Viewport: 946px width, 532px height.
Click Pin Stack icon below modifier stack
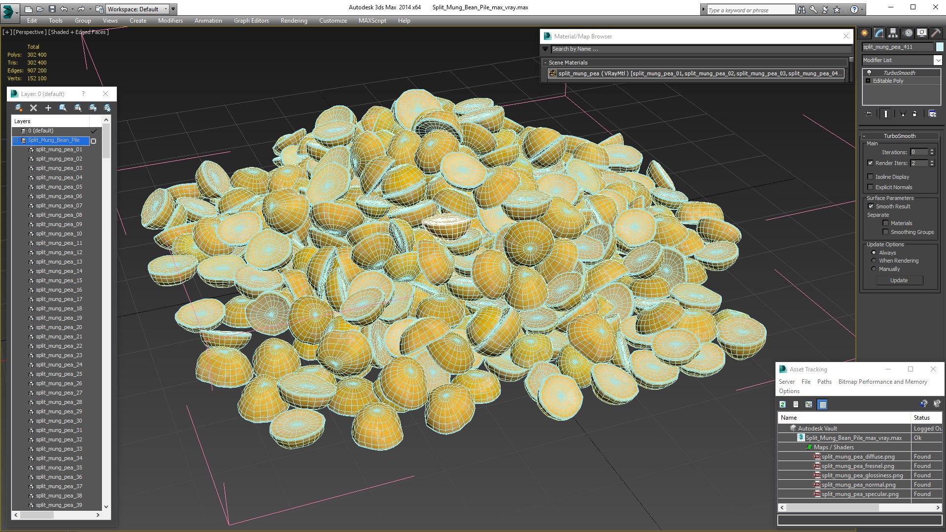pos(869,114)
